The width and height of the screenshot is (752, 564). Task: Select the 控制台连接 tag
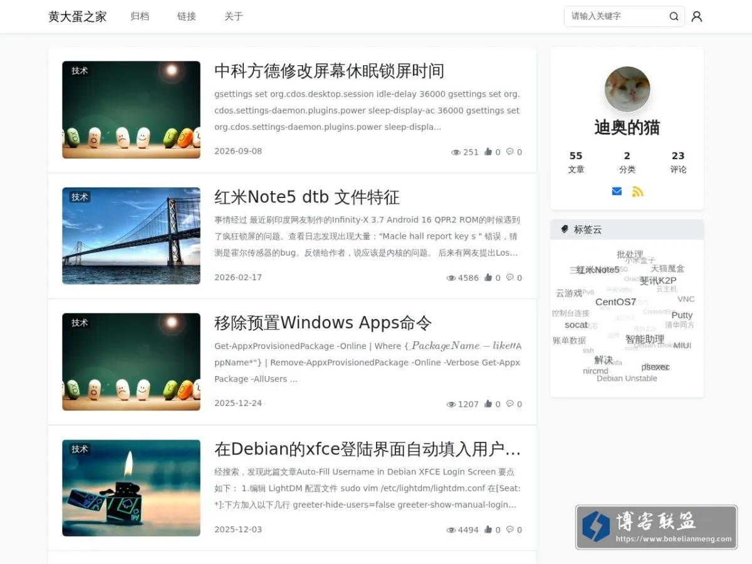570,313
